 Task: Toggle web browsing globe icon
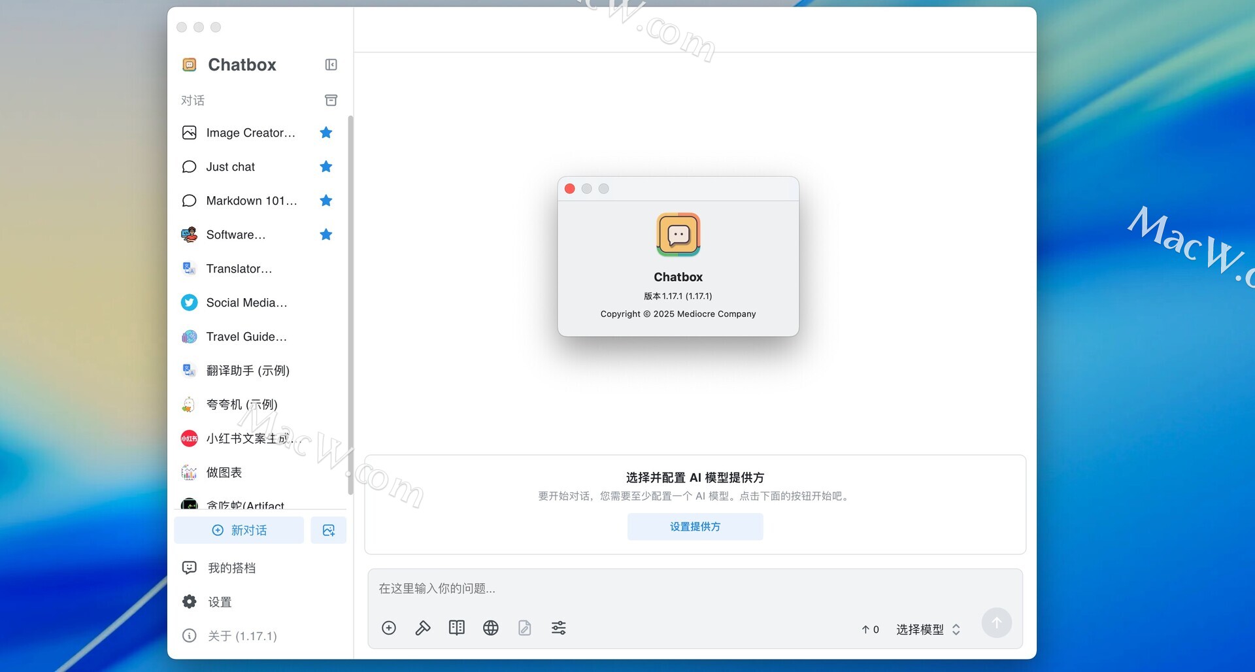tap(491, 628)
